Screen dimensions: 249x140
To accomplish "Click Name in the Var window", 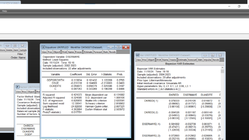I will [x=165, y=60].
